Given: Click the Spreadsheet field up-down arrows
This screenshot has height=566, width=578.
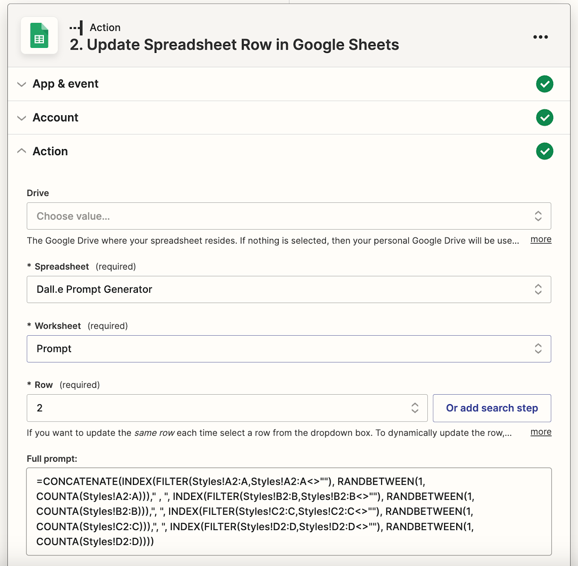Looking at the screenshot, I should (538, 289).
